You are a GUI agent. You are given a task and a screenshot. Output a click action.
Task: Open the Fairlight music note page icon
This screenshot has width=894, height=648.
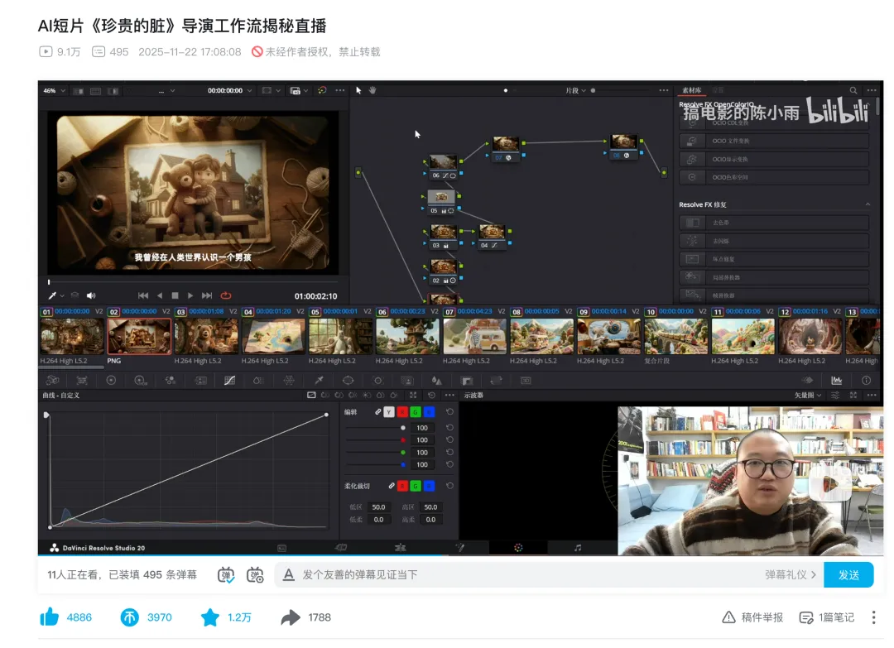tap(578, 548)
